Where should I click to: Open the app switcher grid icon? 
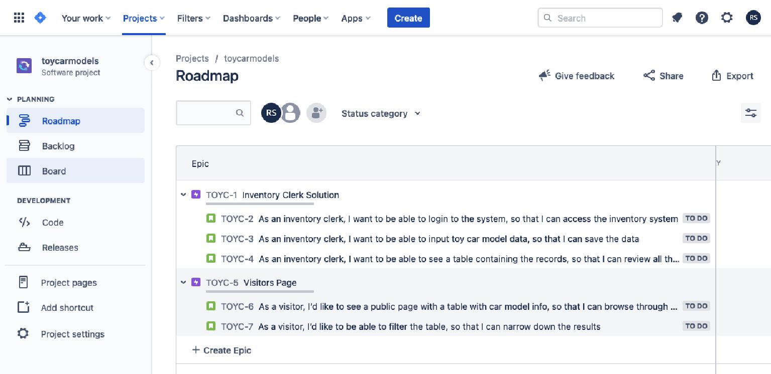tap(19, 18)
